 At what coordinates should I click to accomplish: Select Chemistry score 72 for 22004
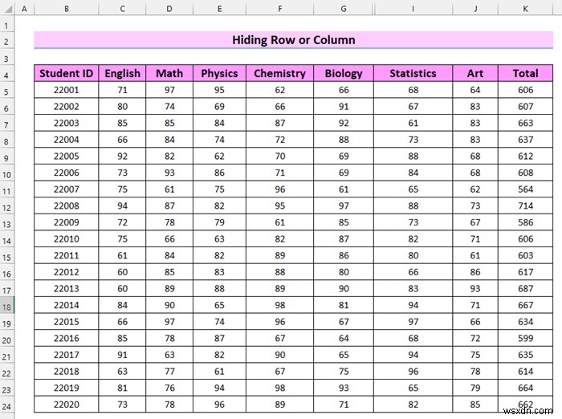click(x=280, y=140)
